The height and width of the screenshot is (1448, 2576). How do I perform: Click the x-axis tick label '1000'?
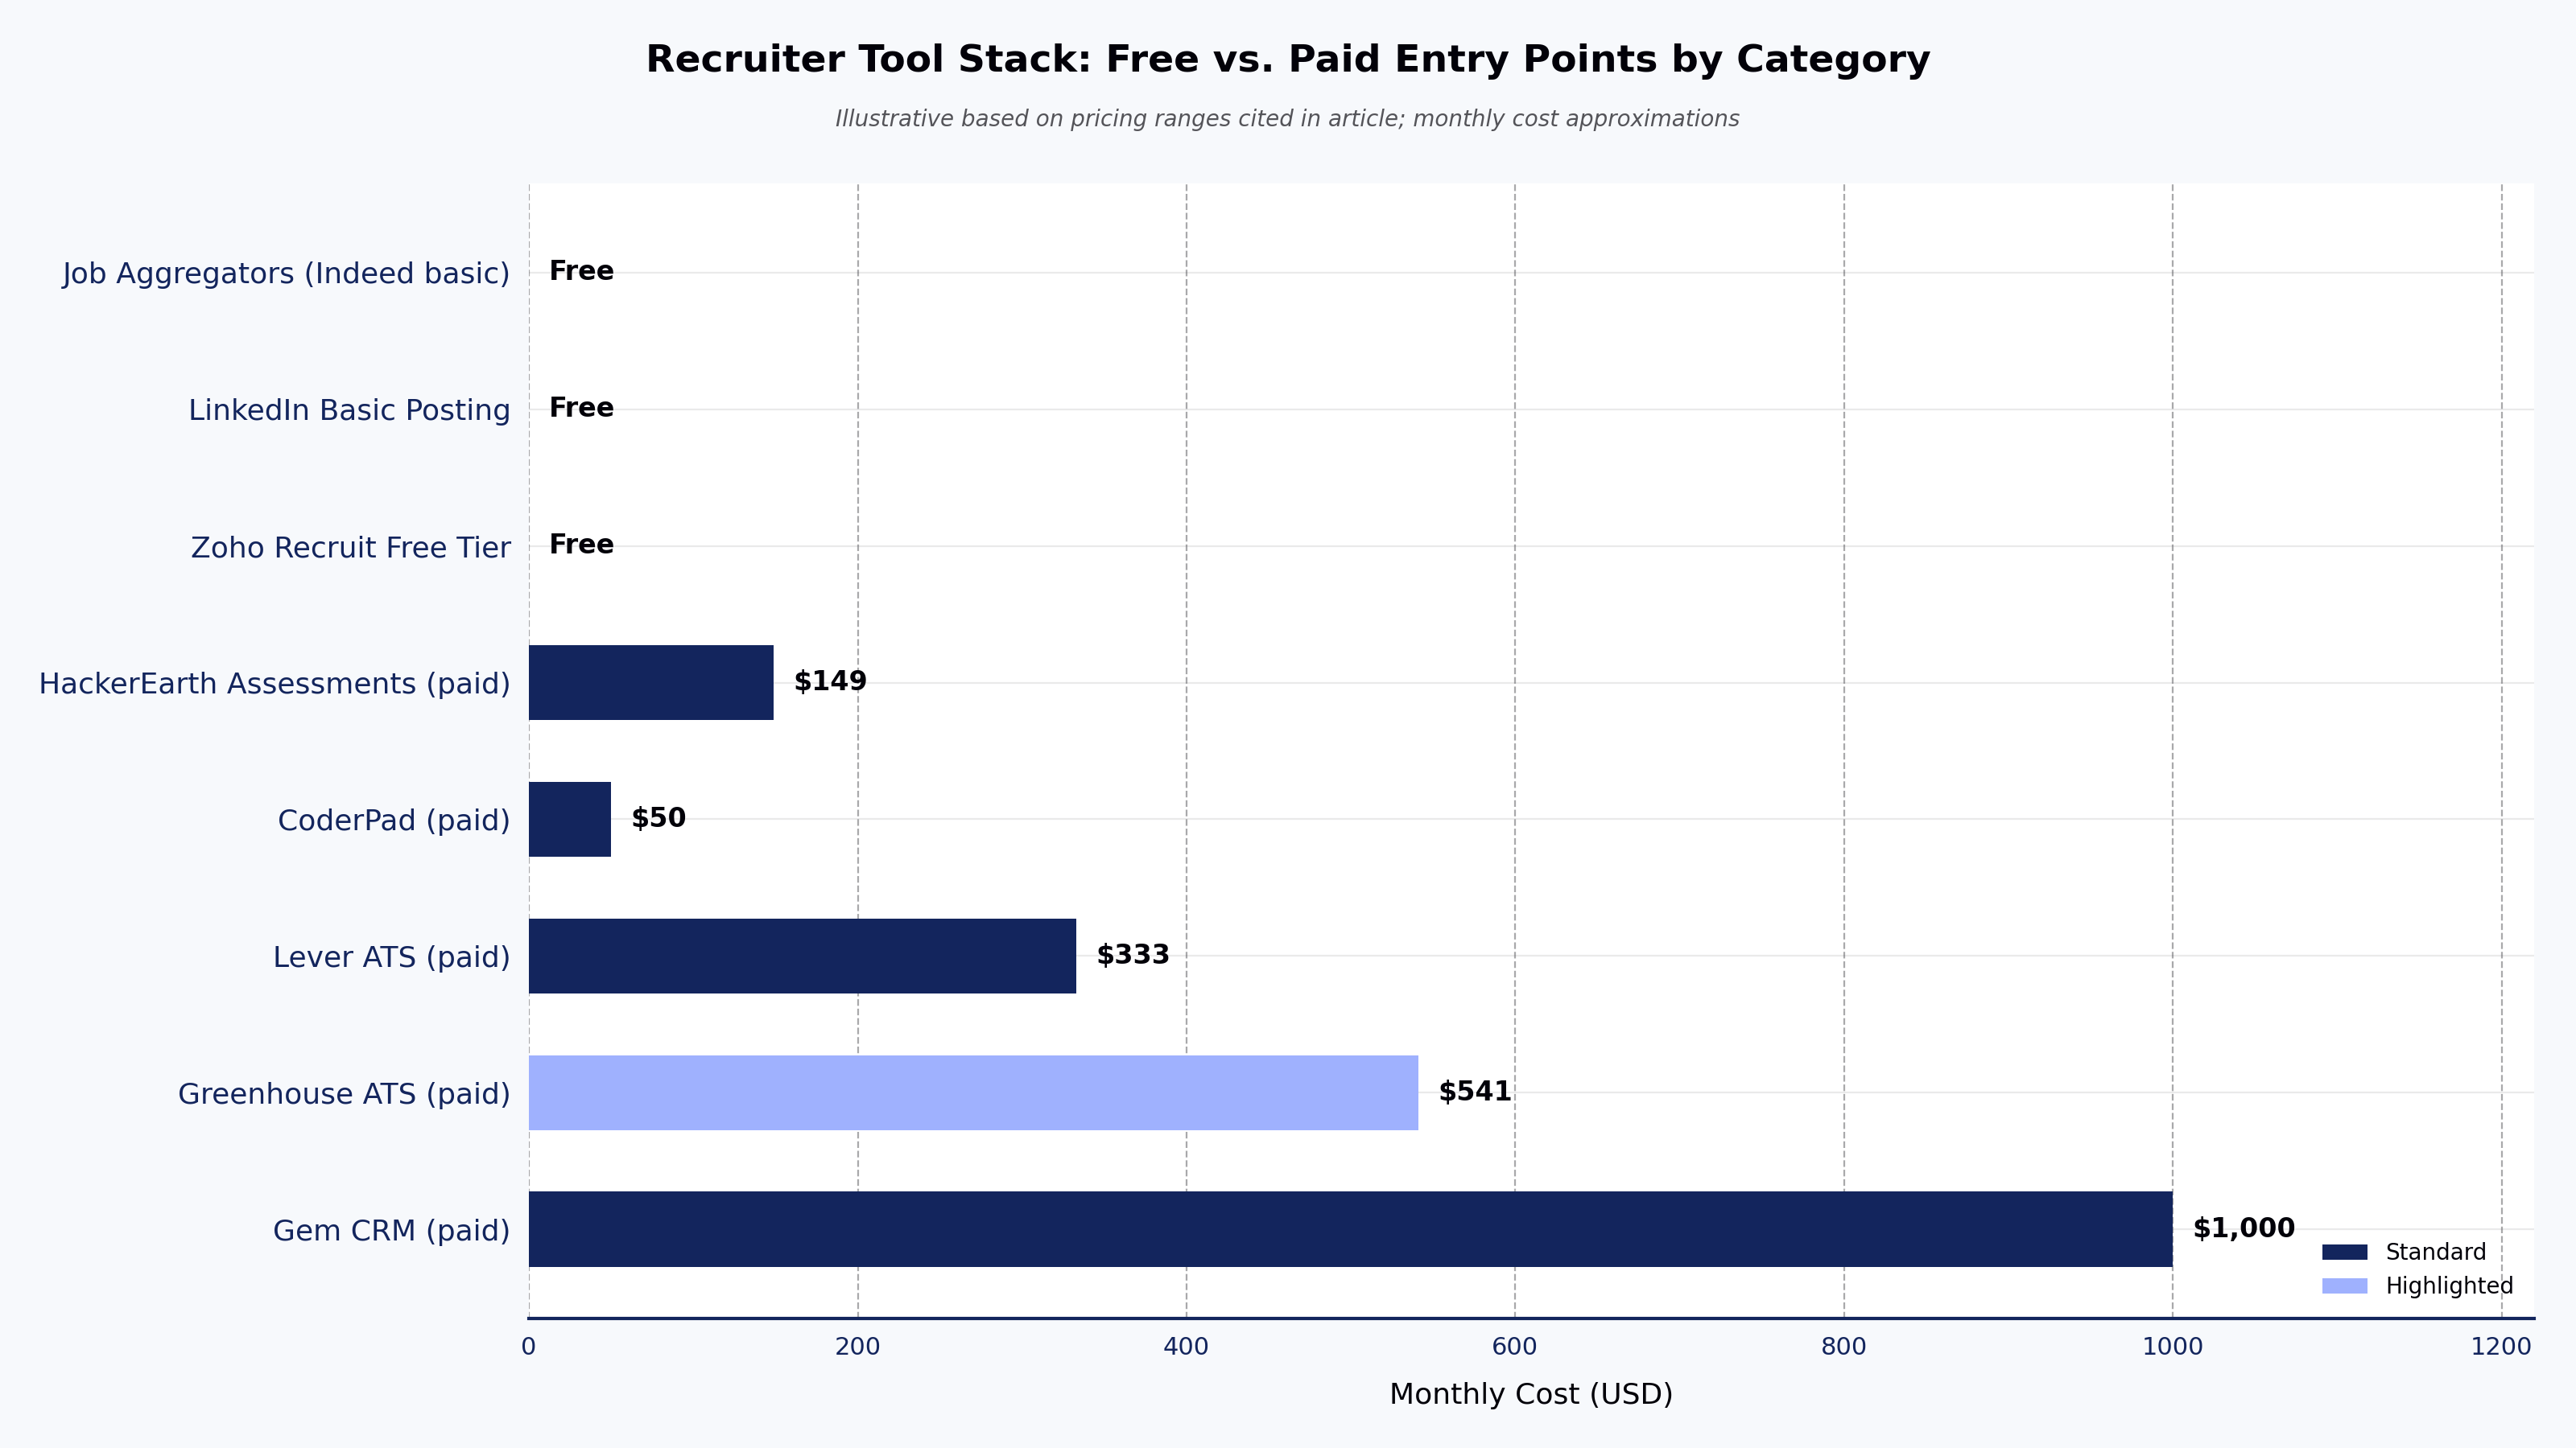pos(2172,1347)
